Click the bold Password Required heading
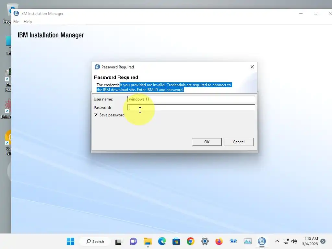 click(x=116, y=77)
